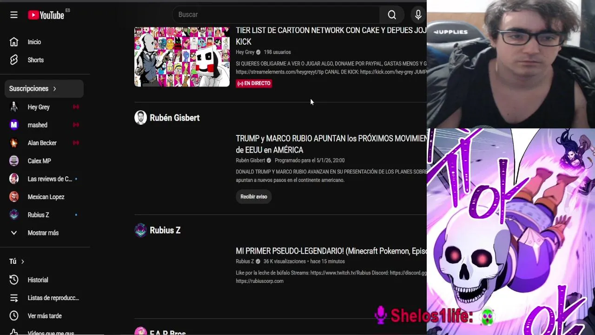Click the Inicio home icon
This screenshot has height=335, width=595.
point(14,42)
